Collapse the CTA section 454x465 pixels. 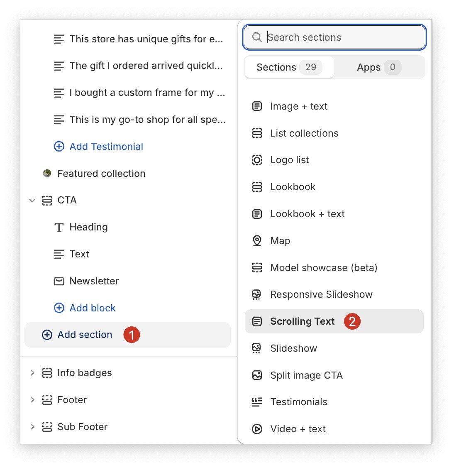[x=32, y=201]
